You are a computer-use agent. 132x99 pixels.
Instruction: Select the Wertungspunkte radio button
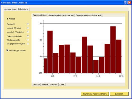[x=28, y=40]
